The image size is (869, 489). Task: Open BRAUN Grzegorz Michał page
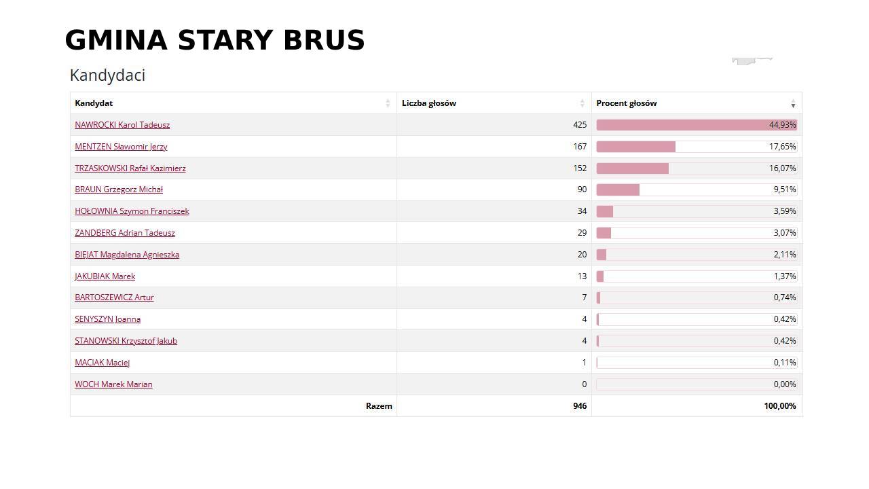(x=119, y=189)
